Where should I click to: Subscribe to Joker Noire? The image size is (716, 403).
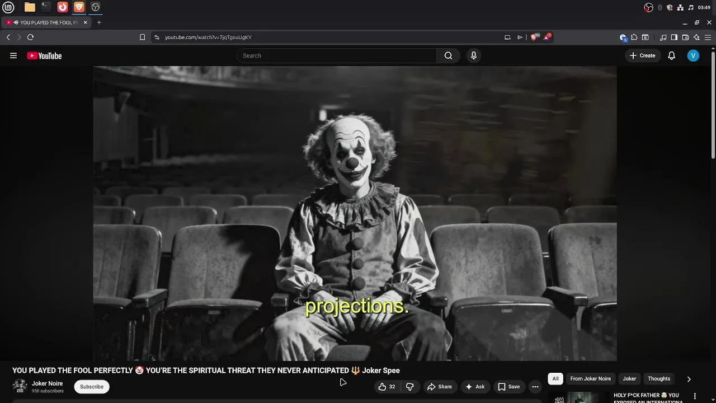pyautogui.click(x=92, y=387)
